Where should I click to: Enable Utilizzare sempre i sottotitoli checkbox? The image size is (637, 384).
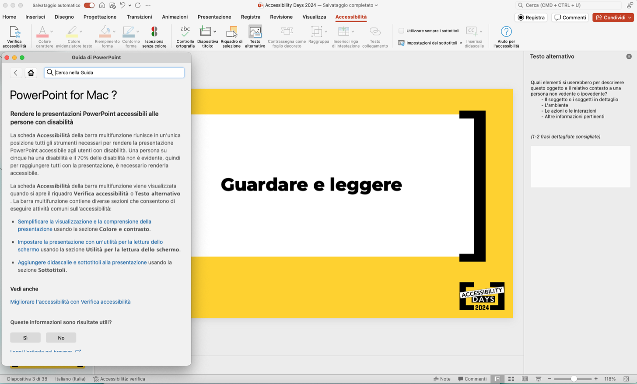[x=401, y=31]
